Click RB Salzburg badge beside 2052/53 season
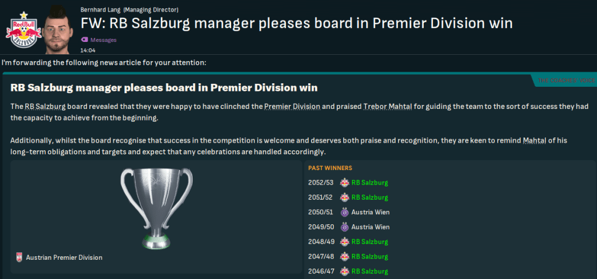Screen dimensions: 597x279 [x=344, y=182]
